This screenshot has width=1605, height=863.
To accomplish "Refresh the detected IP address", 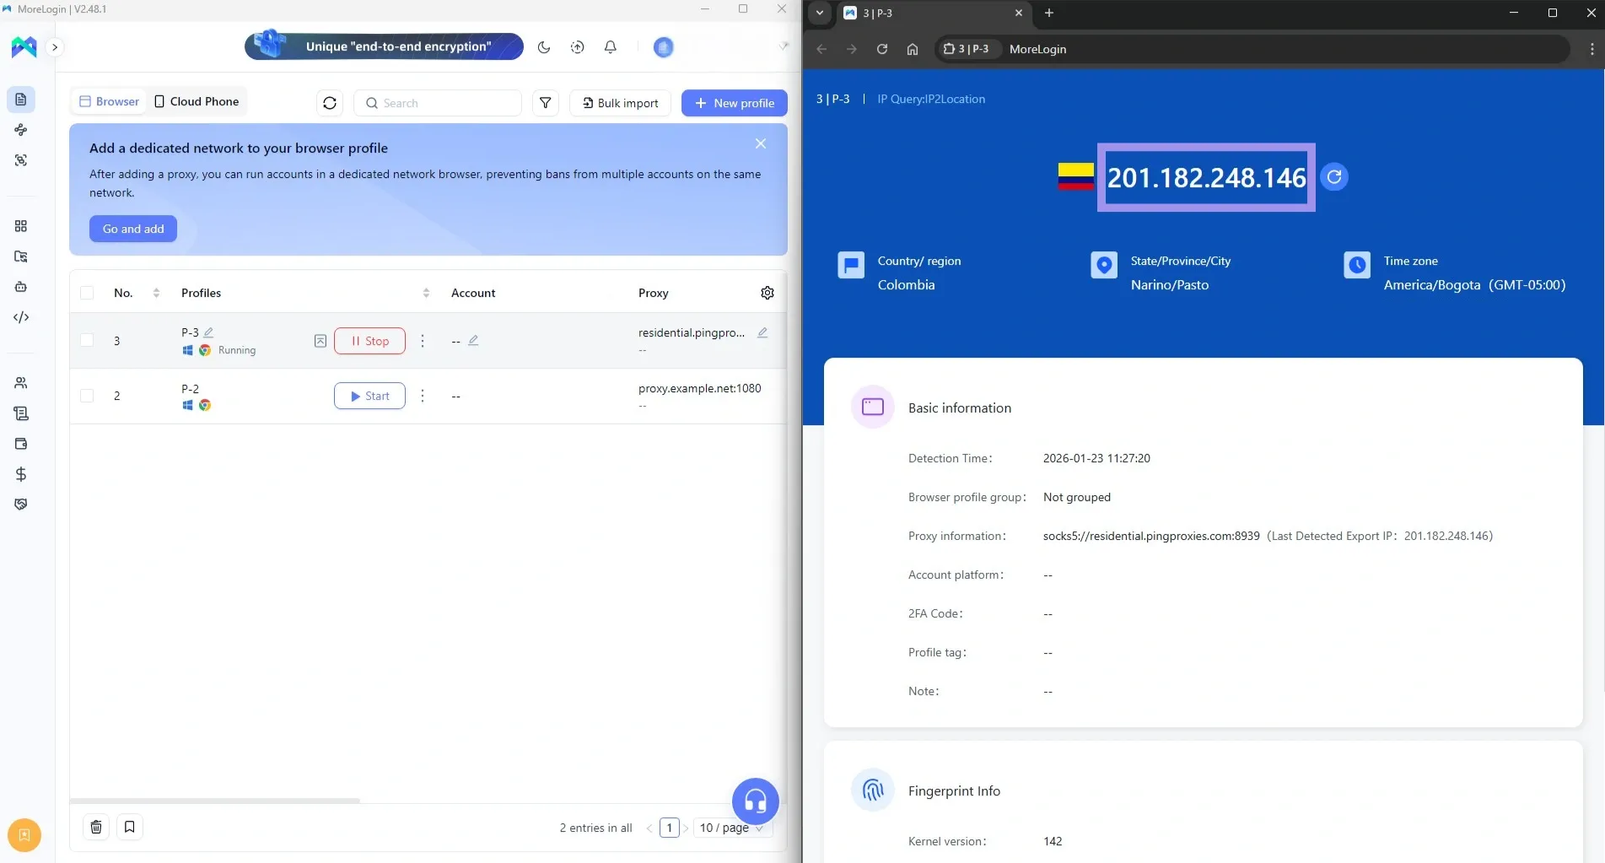I will (x=1333, y=177).
